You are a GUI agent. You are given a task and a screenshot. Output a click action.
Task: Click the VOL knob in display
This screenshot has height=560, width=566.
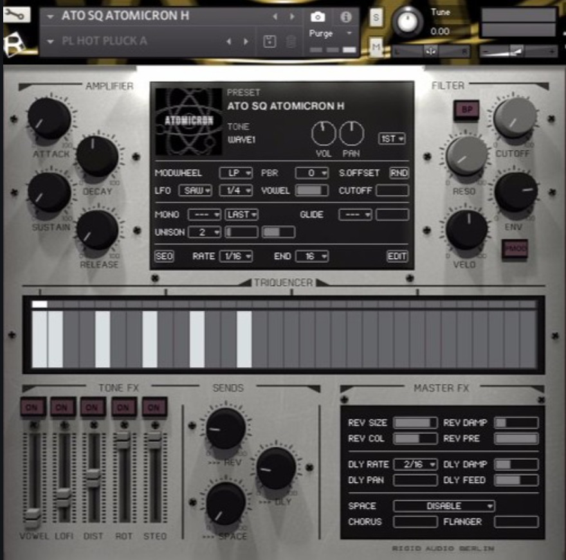[324, 134]
